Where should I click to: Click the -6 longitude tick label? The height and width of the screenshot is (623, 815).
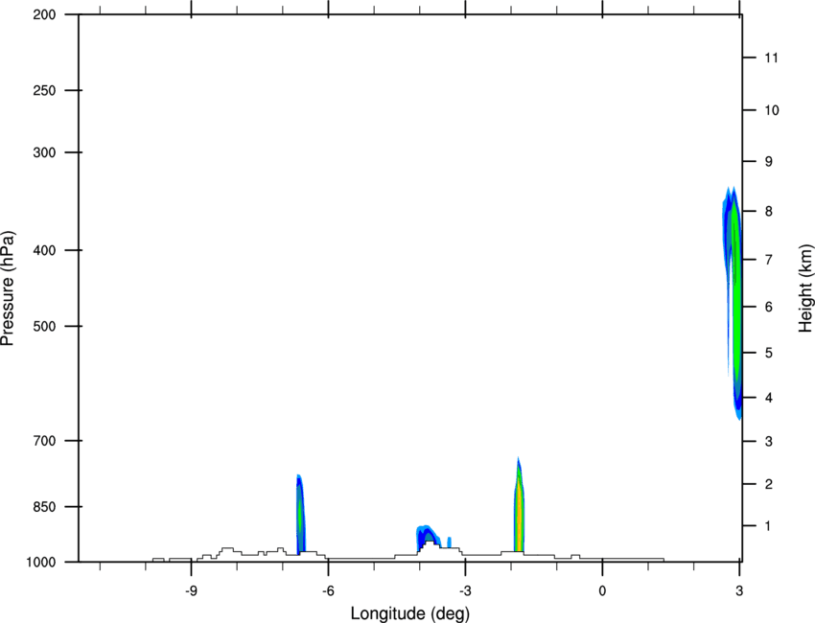point(328,590)
